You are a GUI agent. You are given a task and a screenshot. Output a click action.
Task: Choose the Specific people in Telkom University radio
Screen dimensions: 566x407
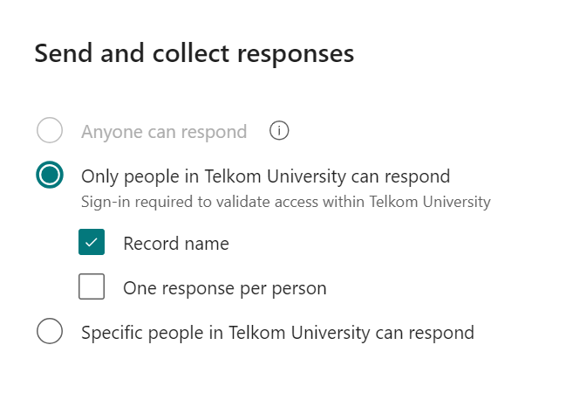pos(50,332)
